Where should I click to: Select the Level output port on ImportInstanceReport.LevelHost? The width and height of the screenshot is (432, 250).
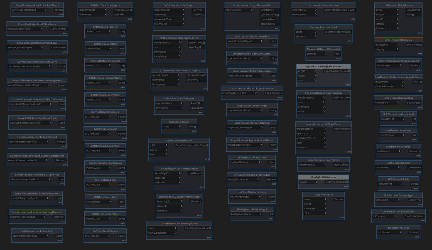tap(273, 41)
